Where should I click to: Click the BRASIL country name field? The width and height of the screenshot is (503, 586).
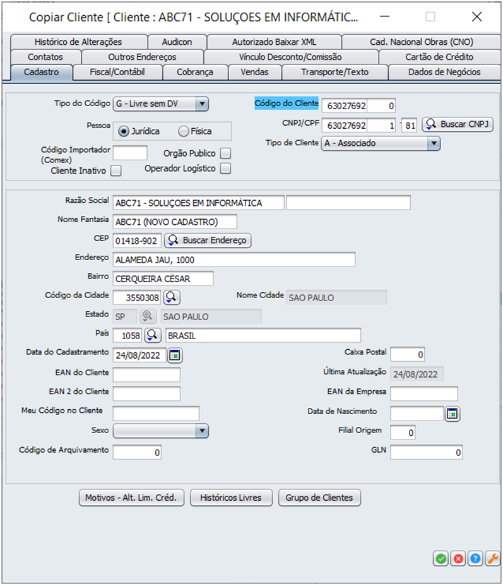[x=263, y=335]
